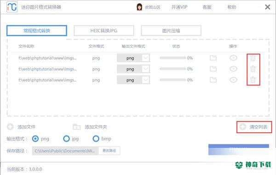Select bmp output format radio button
Screen dimensions: 276x175
96,139
